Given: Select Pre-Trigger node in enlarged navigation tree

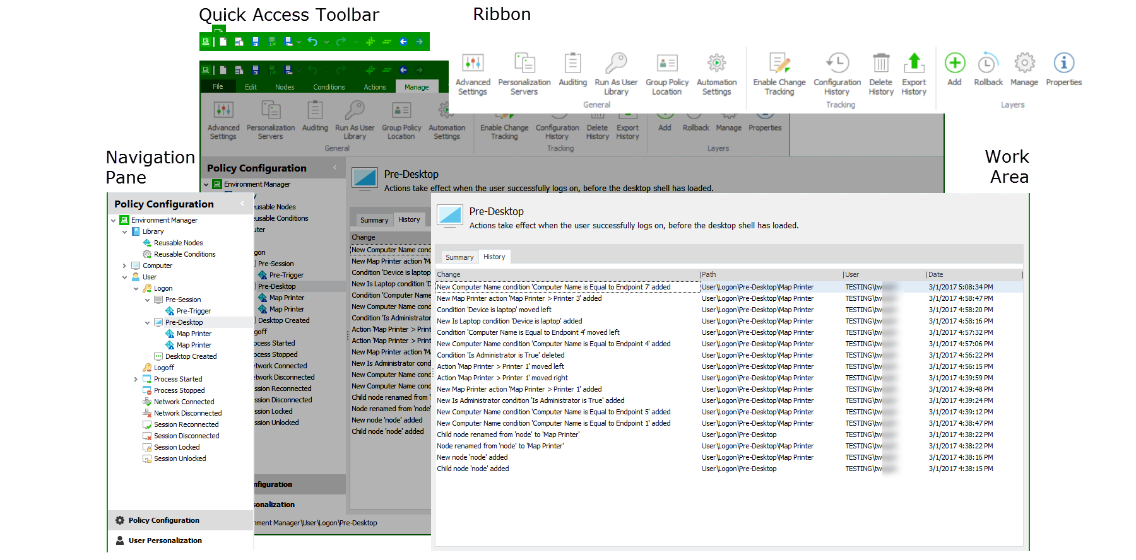Looking at the screenshot, I should pos(193,312).
